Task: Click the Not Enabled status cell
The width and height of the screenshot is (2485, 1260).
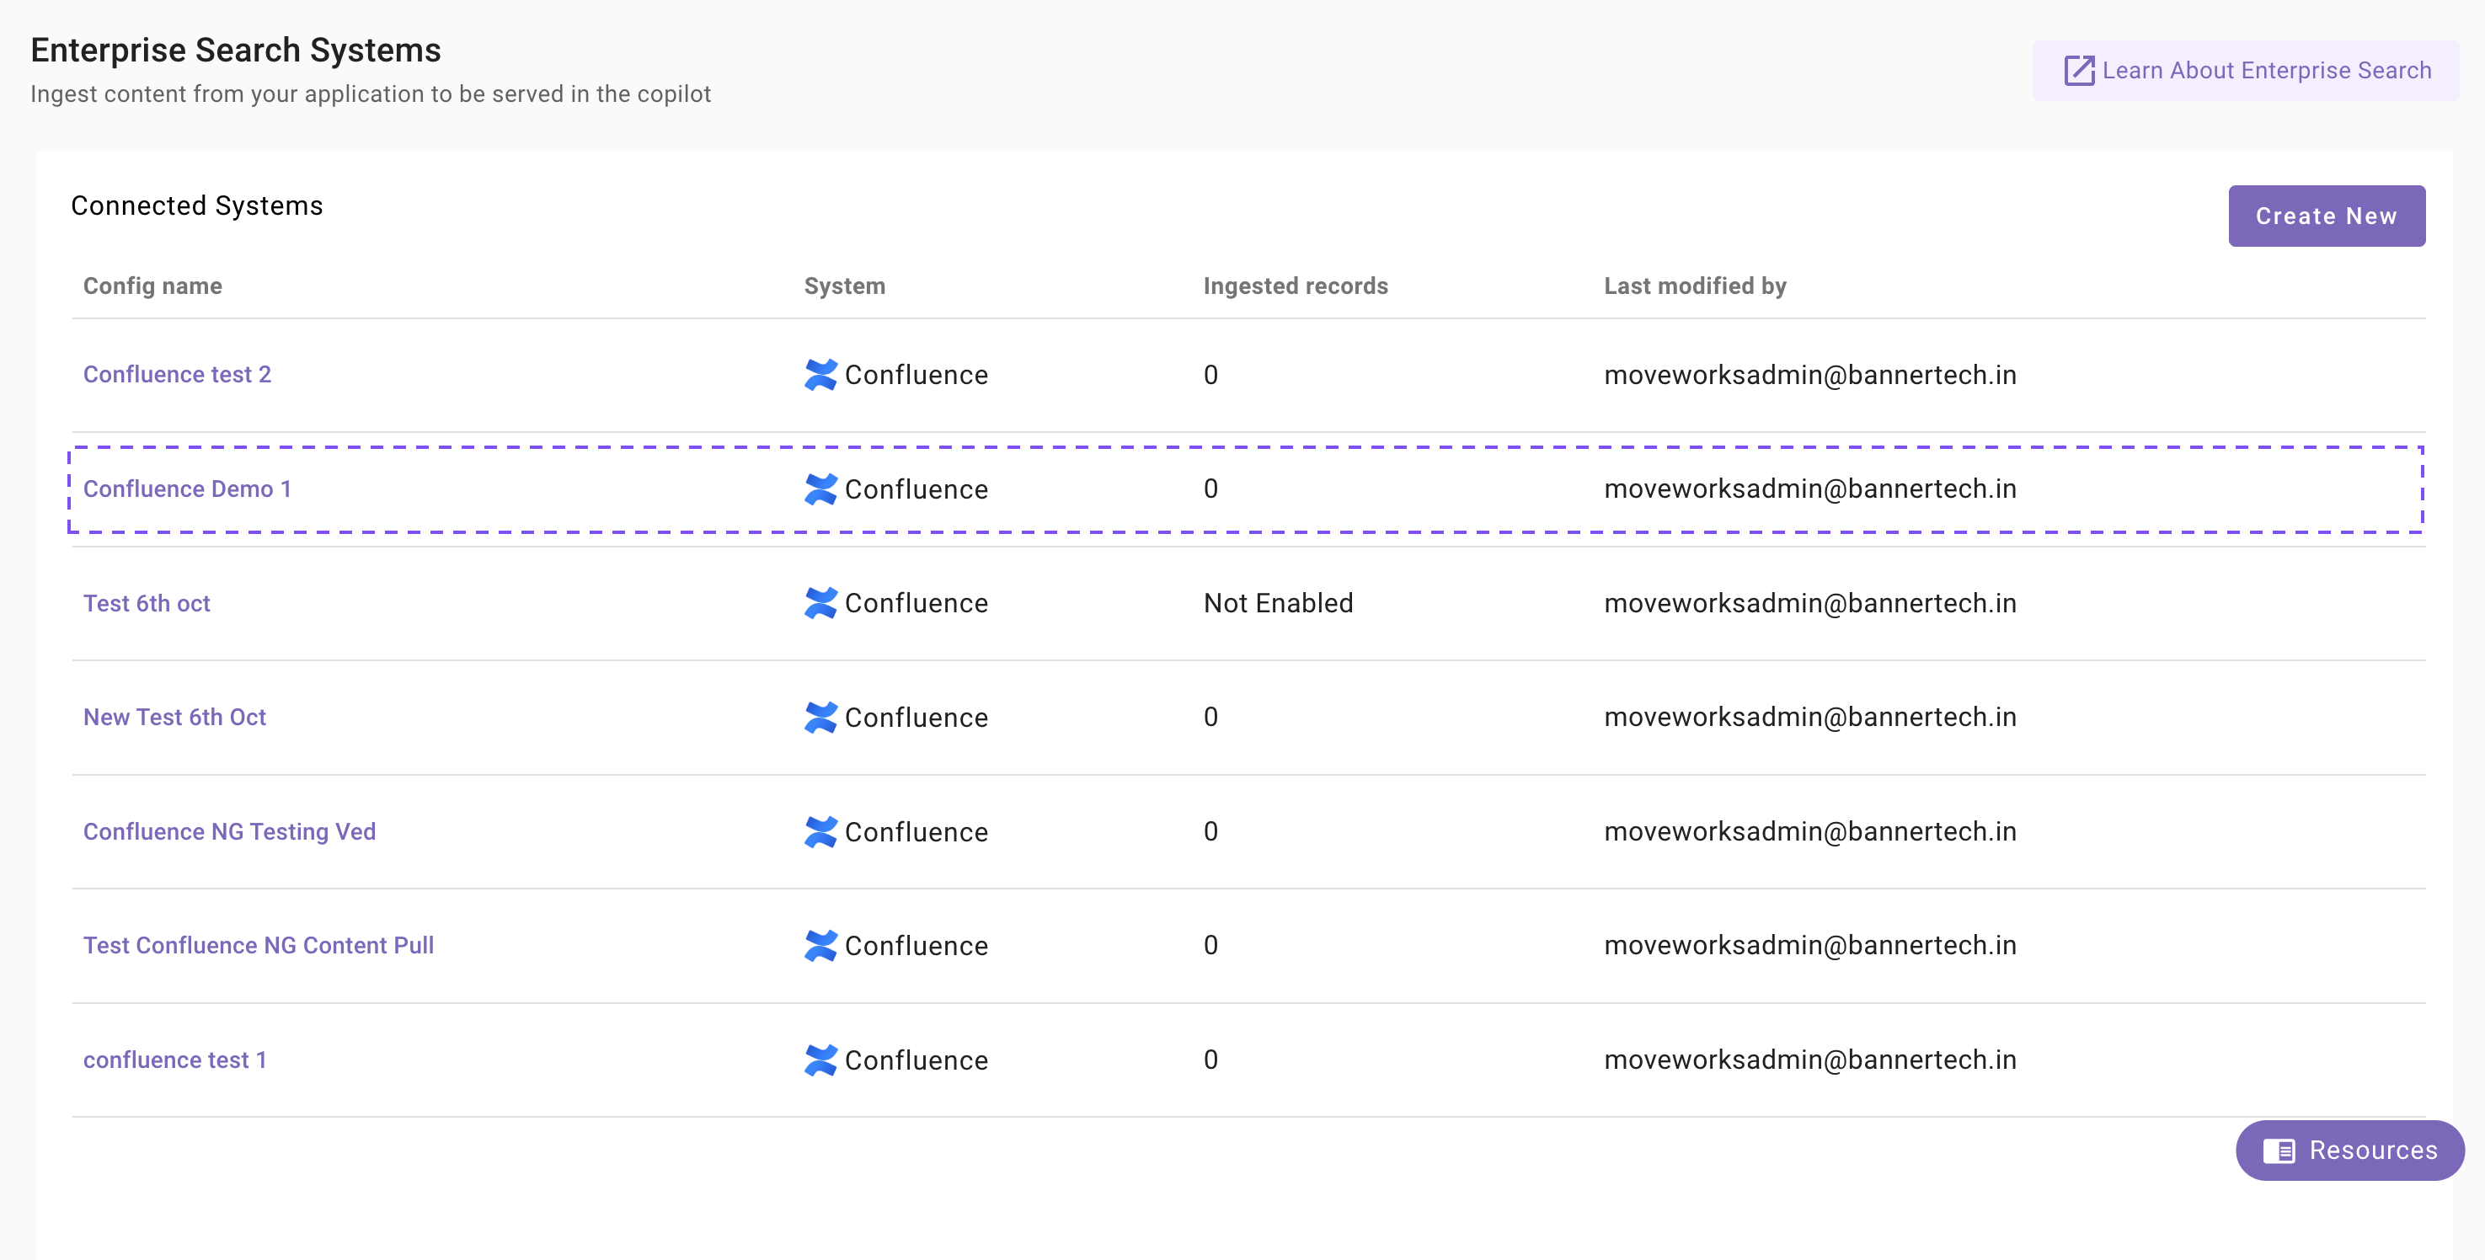Action: pyautogui.click(x=1278, y=603)
